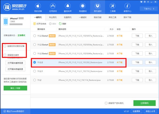The image size is (159, 114).
Task: Click the 备份 / 恢复 button
Action: click(15, 88)
